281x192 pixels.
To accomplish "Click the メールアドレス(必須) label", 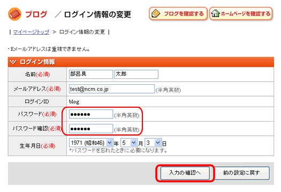I will pyautogui.click(x=37, y=89).
